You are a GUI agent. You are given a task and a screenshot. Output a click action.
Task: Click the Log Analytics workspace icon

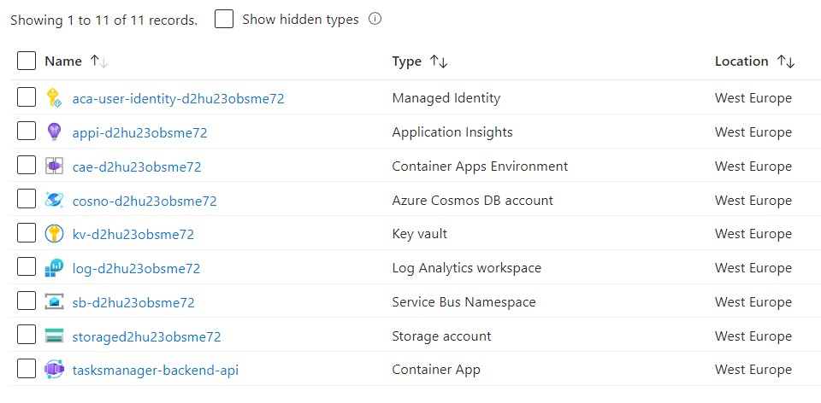click(55, 268)
